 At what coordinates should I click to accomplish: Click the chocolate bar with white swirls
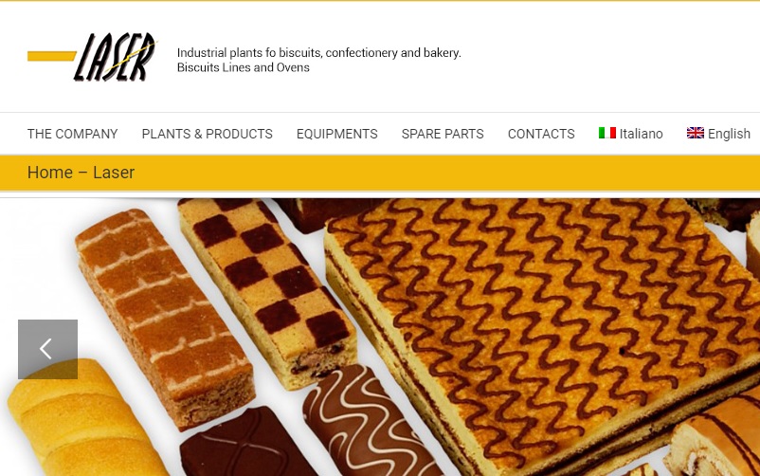369,422
